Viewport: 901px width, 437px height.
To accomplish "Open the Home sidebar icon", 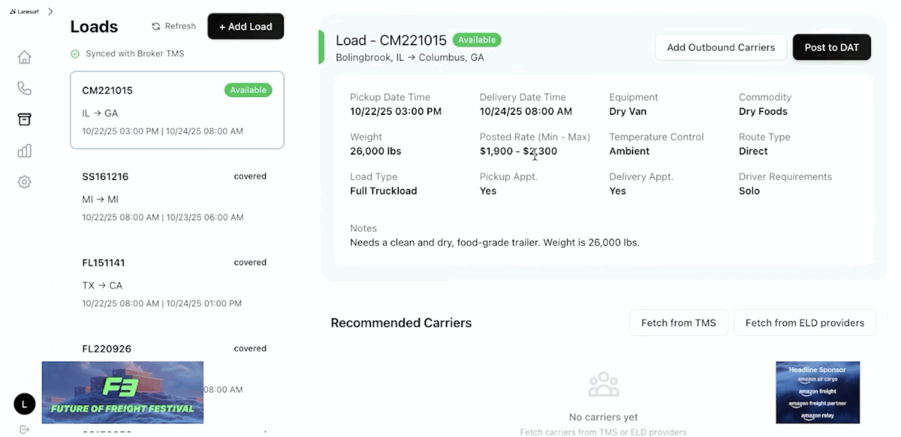I will point(25,57).
